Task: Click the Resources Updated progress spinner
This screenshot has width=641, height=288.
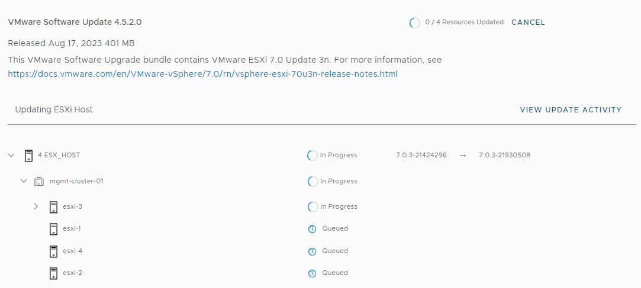Action: 415,23
